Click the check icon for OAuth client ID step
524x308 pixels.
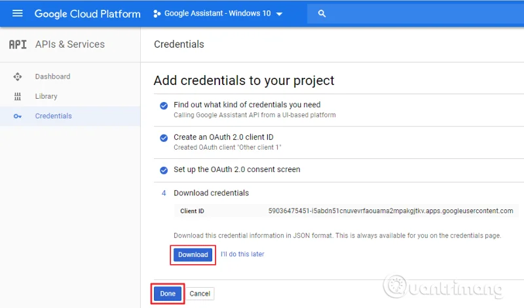(x=164, y=138)
